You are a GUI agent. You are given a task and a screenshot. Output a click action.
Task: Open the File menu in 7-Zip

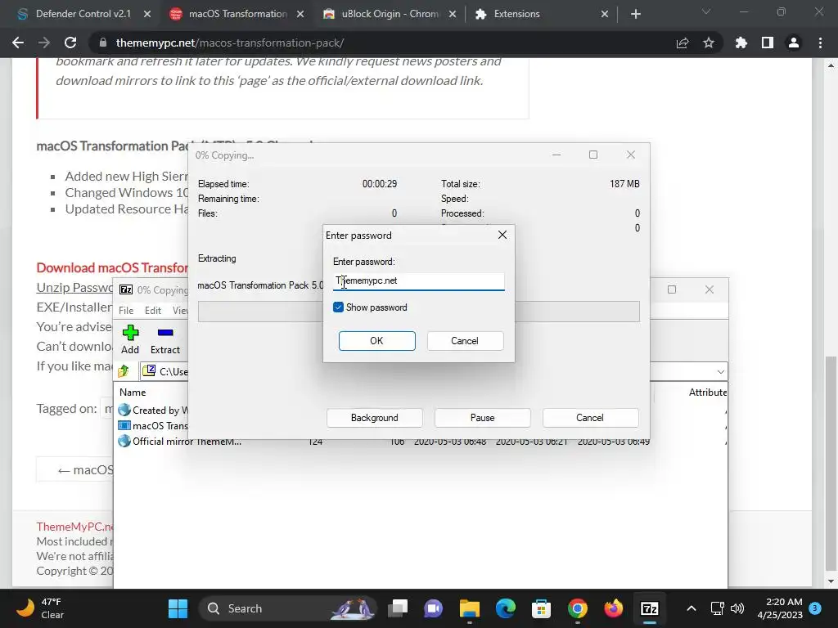126,310
